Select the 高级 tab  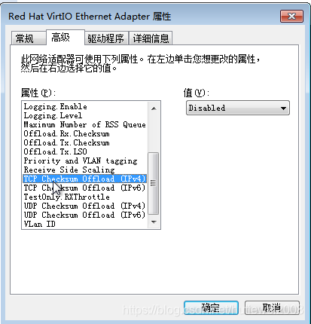pyautogui.click(x=66, y=38)
